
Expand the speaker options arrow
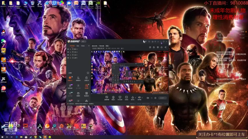pos(142,98)
